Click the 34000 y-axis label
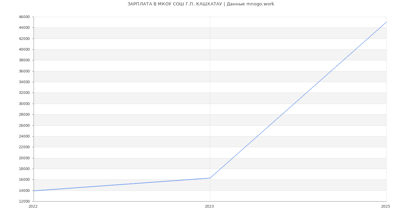 pos(24,82)
